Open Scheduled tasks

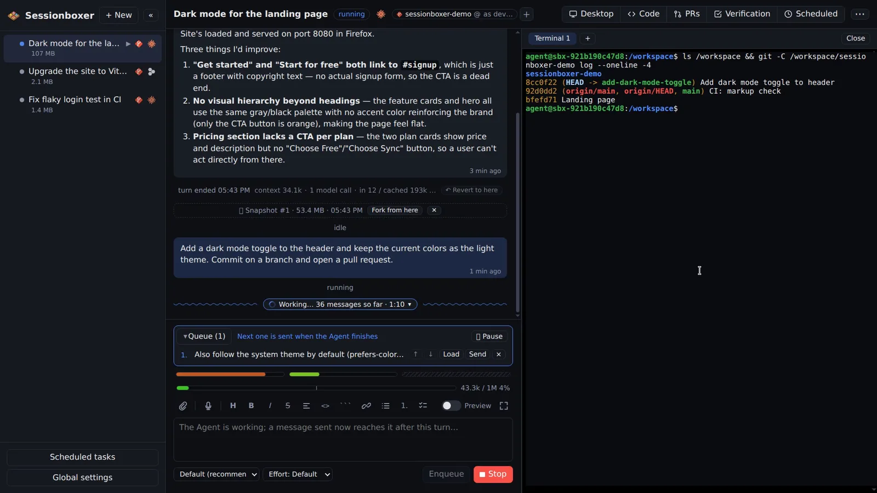pyautogui.click(x=82, y=457)
